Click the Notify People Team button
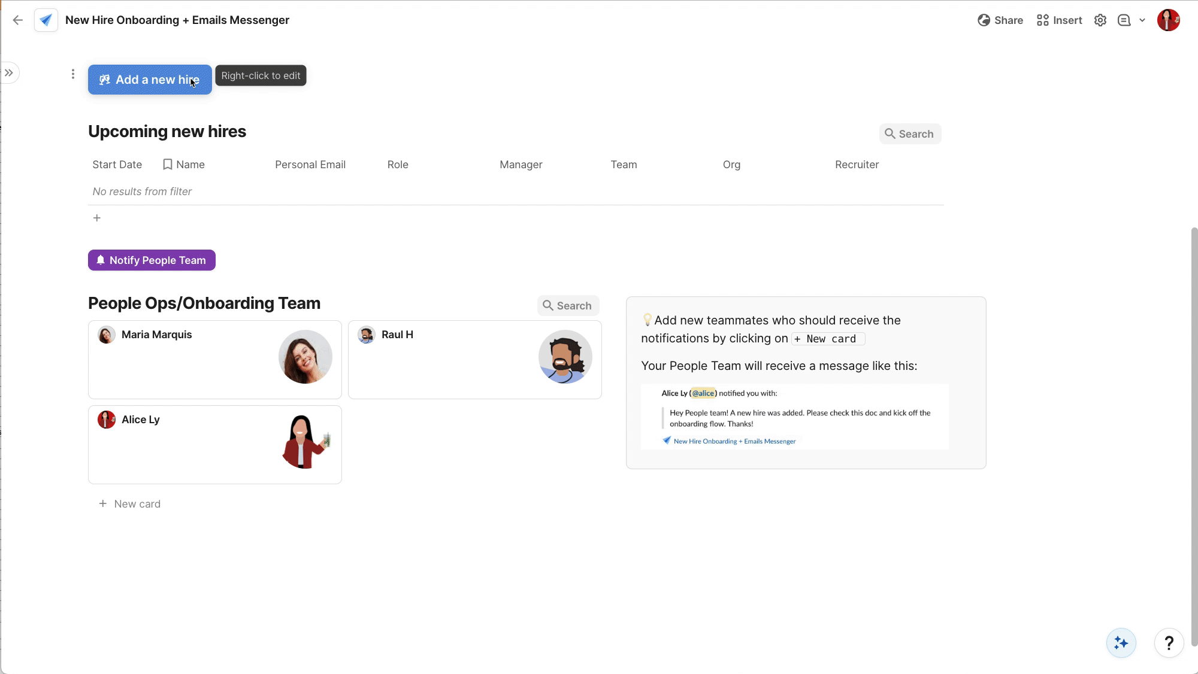Image resolution: width=1198 pixels, height=674 pixels. point(152,260)
